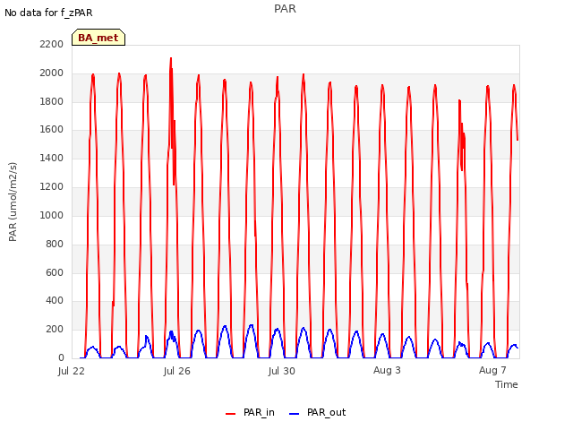
Task: Click the 1200 y-axis tick label
Action: [52, 187]
